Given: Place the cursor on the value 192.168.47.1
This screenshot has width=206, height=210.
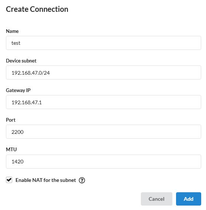Looking at the screenshot, I should click(27, 102).
